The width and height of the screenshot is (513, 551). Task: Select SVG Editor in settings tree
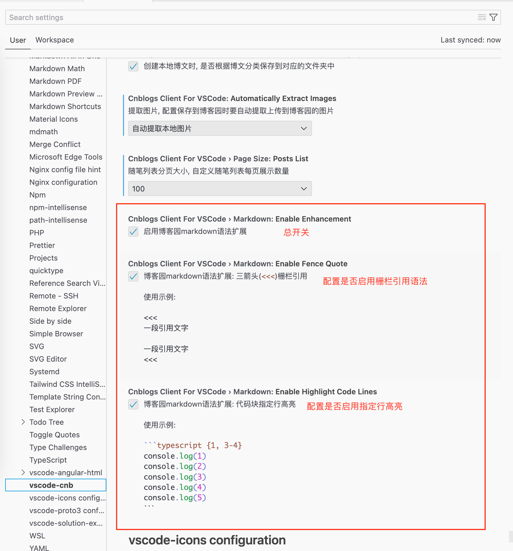point(48,359)
